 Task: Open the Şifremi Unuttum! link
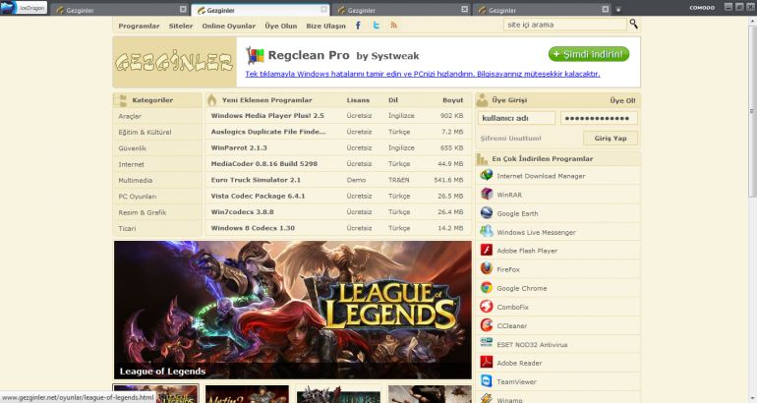pos(511,139)
